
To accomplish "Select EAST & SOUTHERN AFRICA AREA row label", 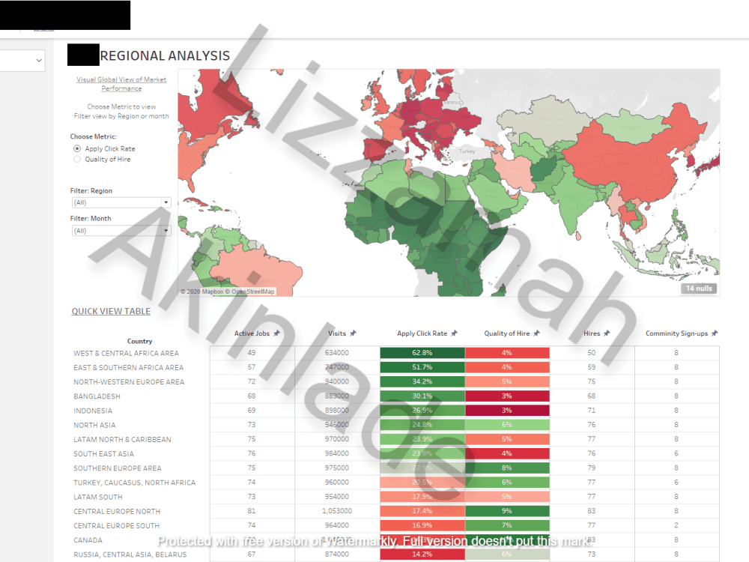I will [129, 367].
